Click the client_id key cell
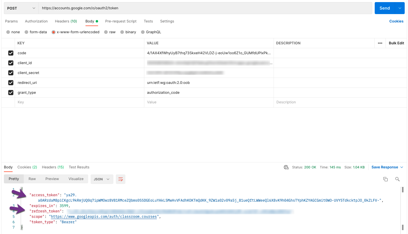 79,63
